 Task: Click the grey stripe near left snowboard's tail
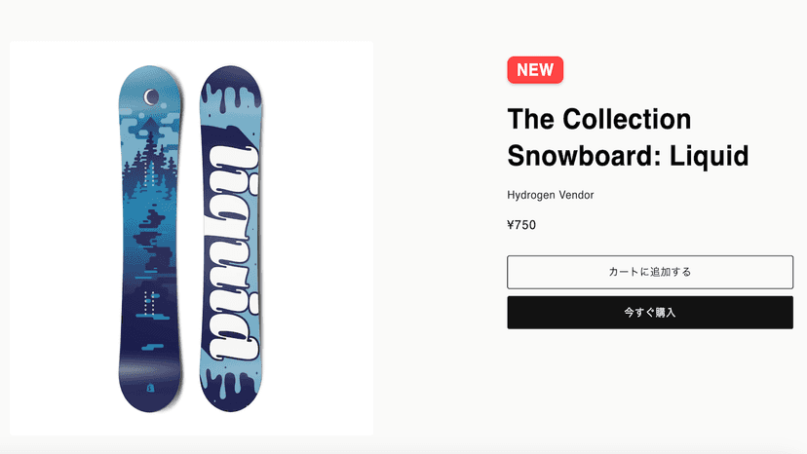click(x=150, y=369)
